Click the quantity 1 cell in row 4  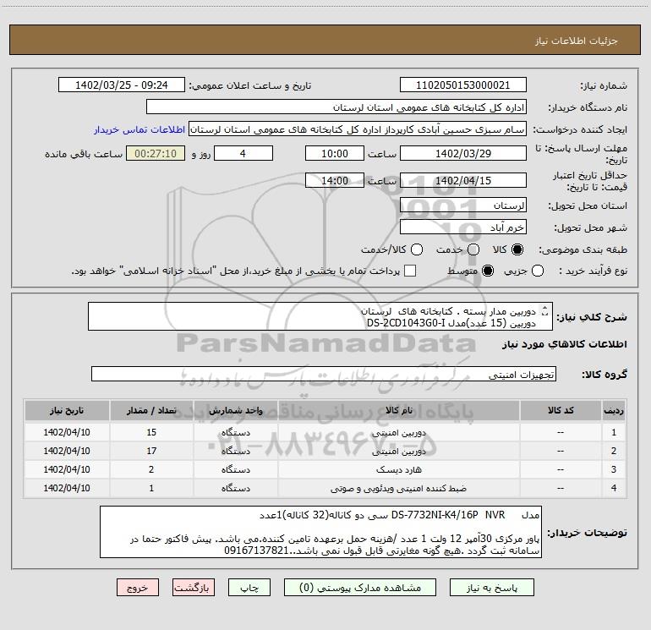(x=151, y=489)
